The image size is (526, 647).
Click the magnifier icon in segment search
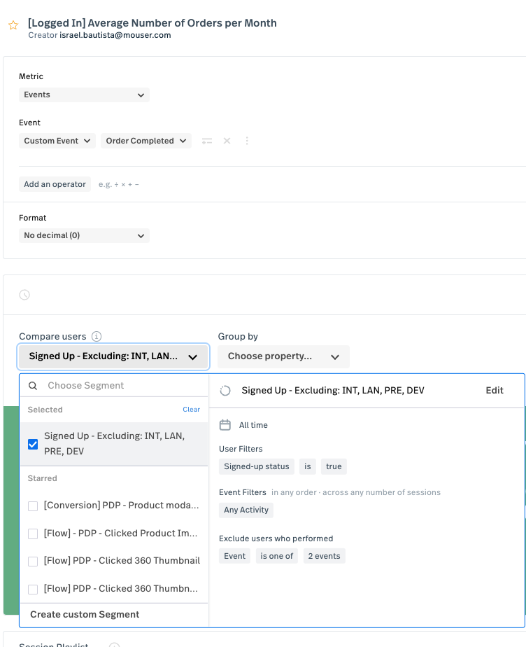[33, 385]
